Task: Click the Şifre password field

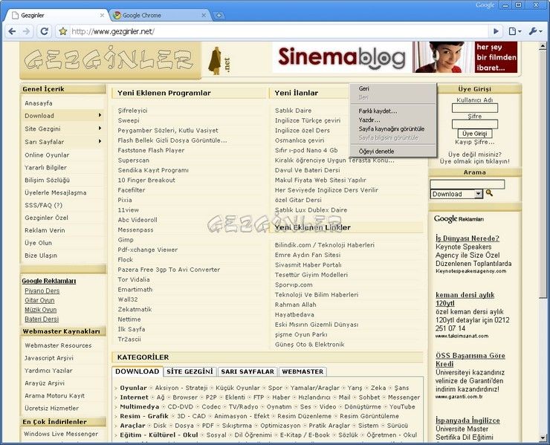Action: (475, 124)
